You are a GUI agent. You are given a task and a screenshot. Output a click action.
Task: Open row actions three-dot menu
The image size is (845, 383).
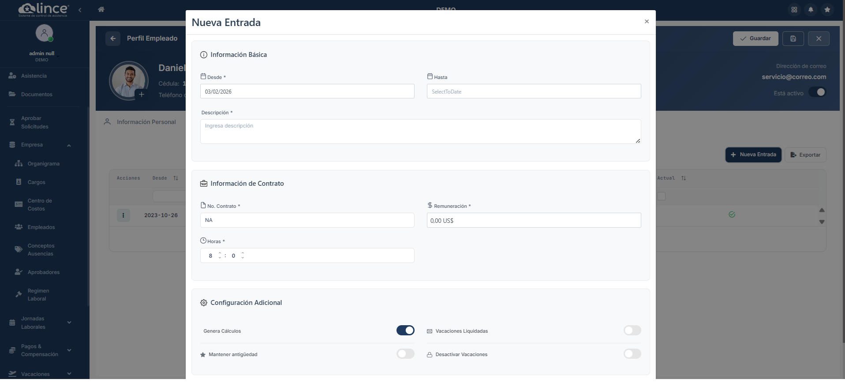[x=123, y=215]
